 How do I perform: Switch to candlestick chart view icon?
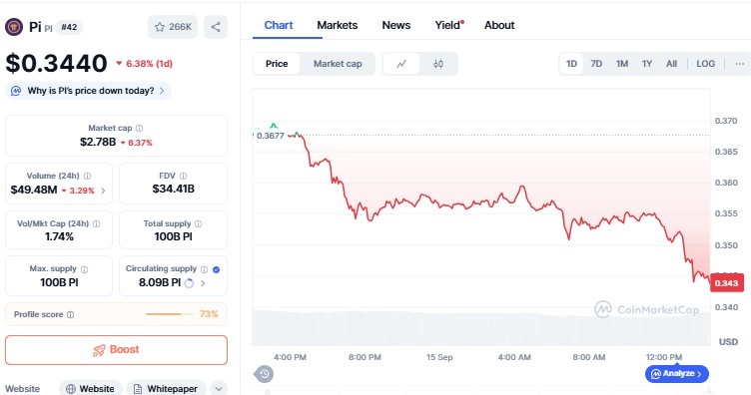point(438,64)
